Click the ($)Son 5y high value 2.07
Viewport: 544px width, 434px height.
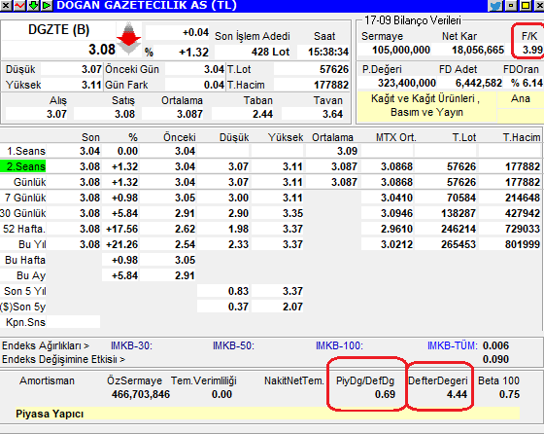(x=292, y=307)
